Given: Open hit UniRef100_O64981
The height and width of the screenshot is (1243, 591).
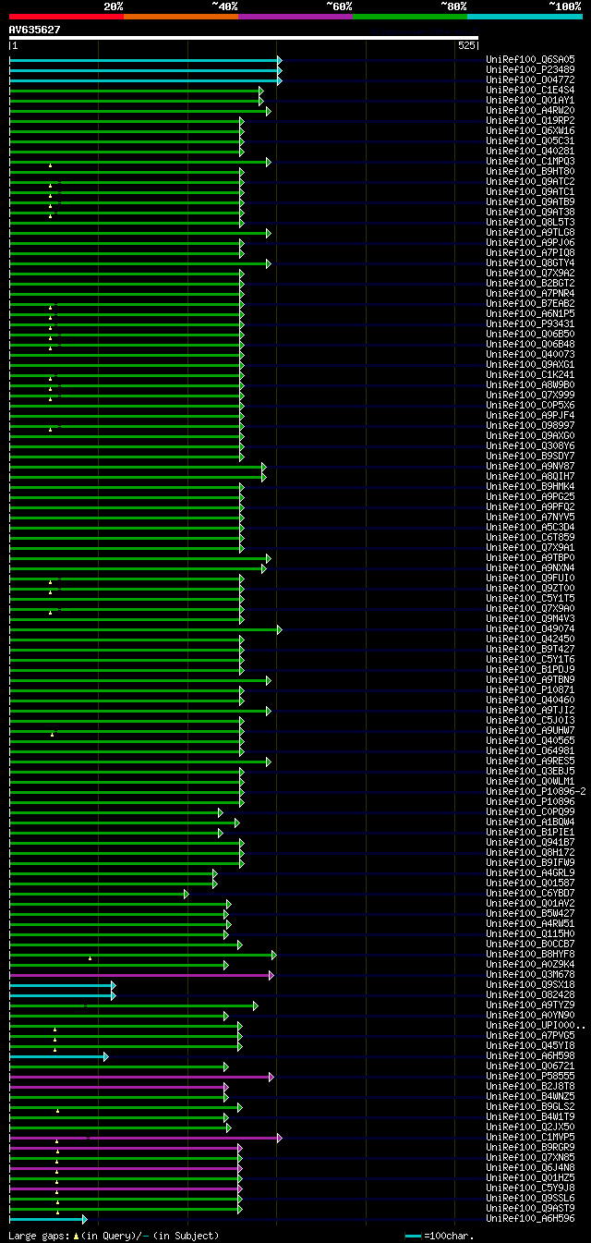Looking at the screenshot, I should [x=532, y=751].
